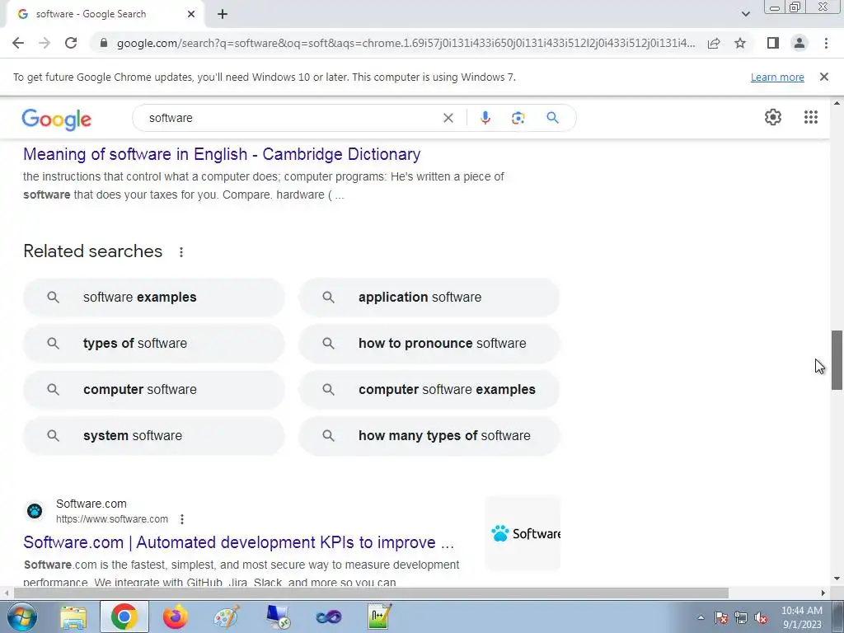This screenshot has height=633, width=844.
Task: Submit search with the magnifier icon
Action: [553, 118]
